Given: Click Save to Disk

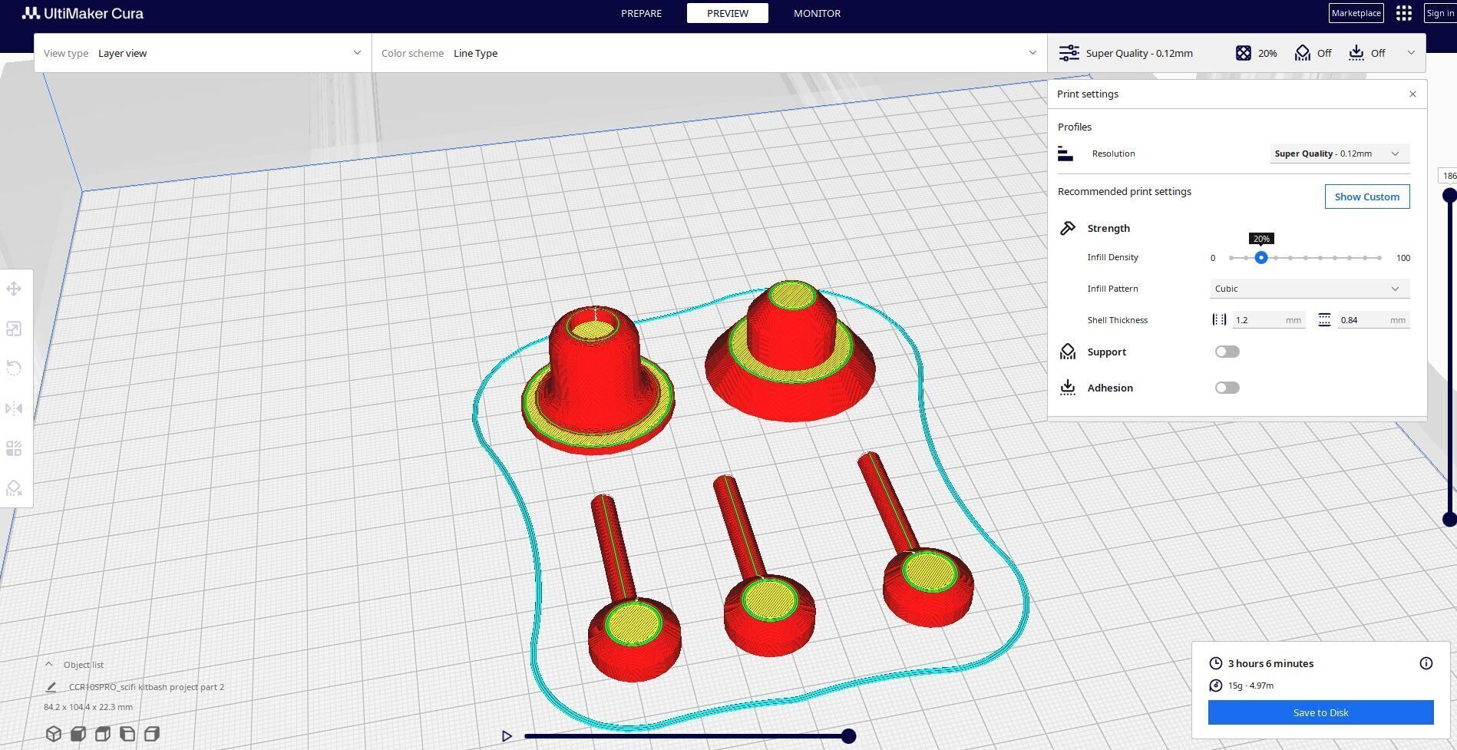Looking at the screenshot, I should [1320, 712].
